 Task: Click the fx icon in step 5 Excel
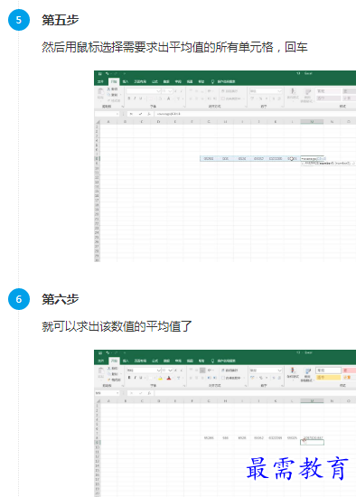pos(149,114)
